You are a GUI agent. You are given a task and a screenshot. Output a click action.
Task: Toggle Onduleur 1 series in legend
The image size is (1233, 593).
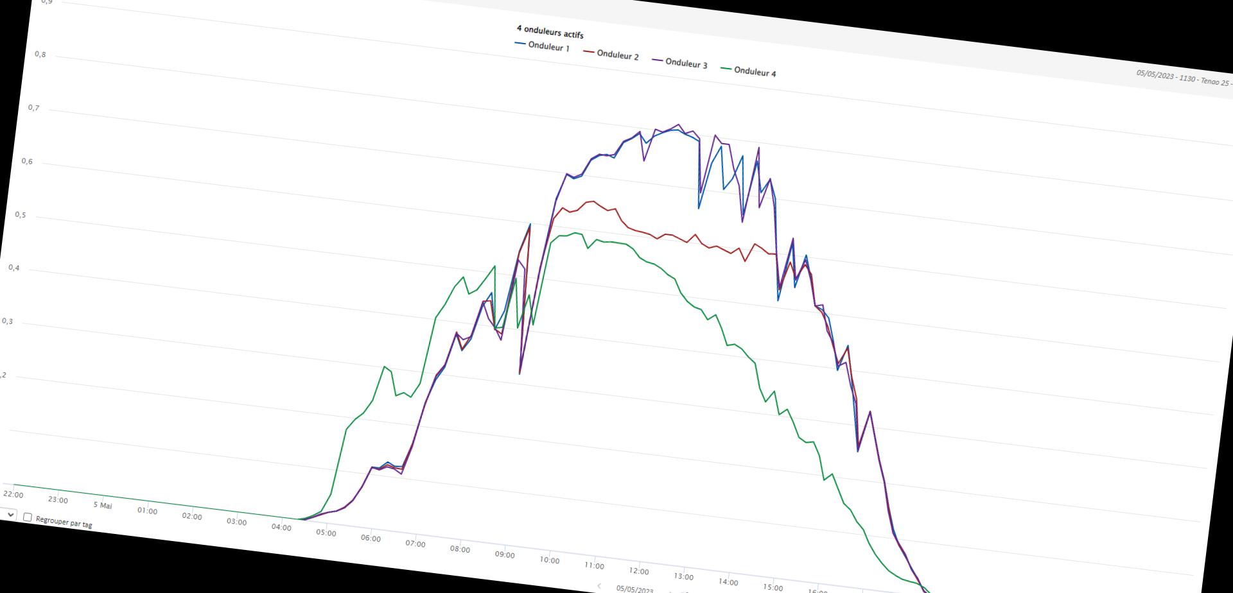pyautogui.click(x=543, y=46)
